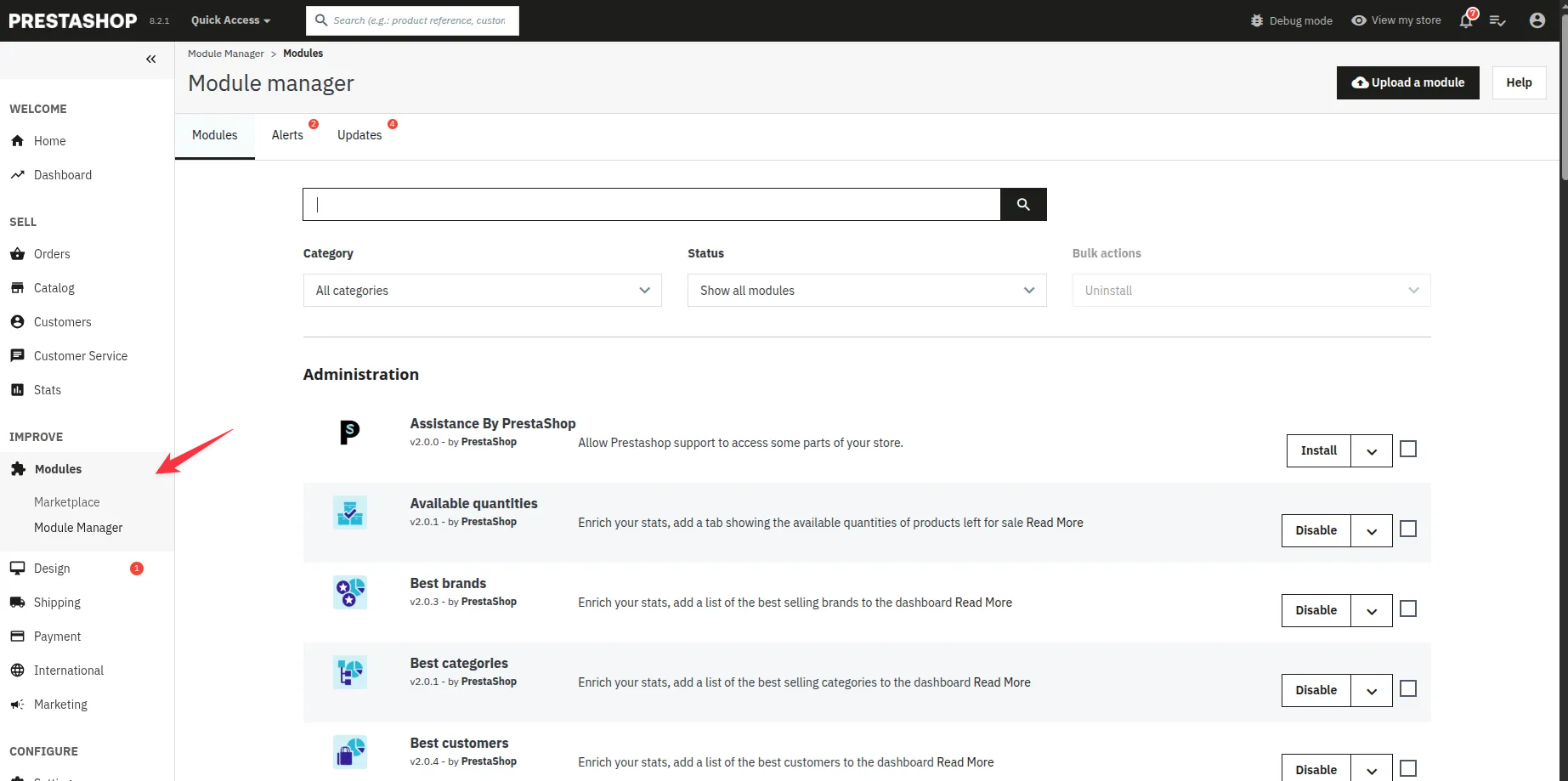Click the Stats sidebar icon
Viewport: 1568px width, 781px height.
pyautogui.click(x=19, y=389)
